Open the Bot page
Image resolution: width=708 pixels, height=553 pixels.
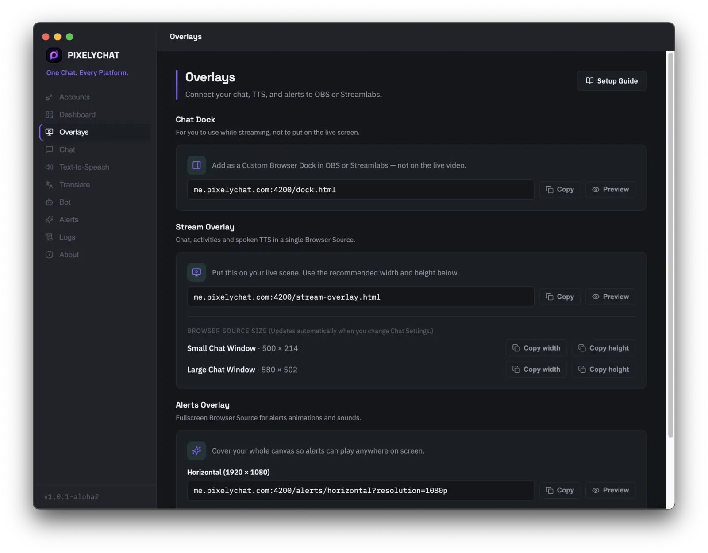coord(95,202)
